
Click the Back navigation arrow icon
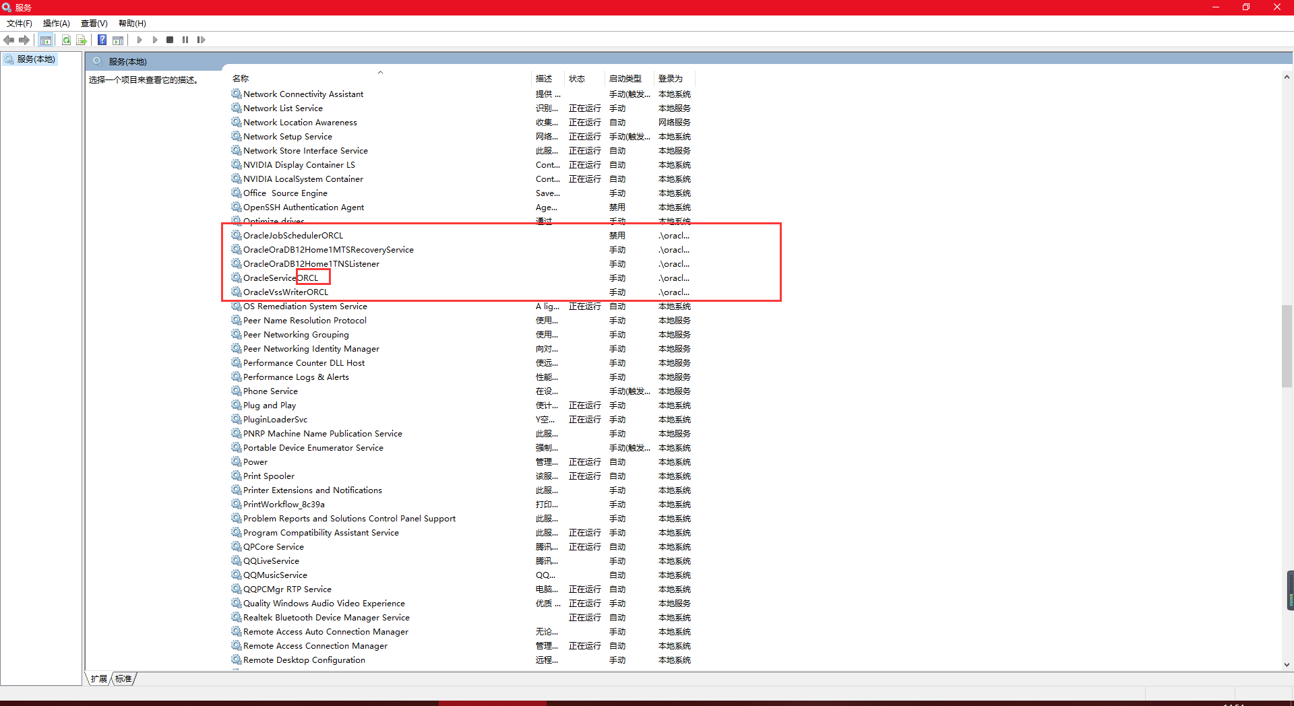tap(9, 40)
